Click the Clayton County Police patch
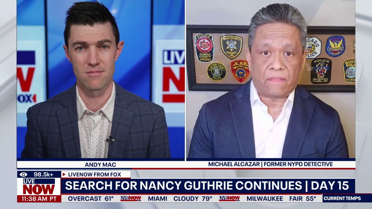Screen dimensions: 372x209 (x=217, y=71)
